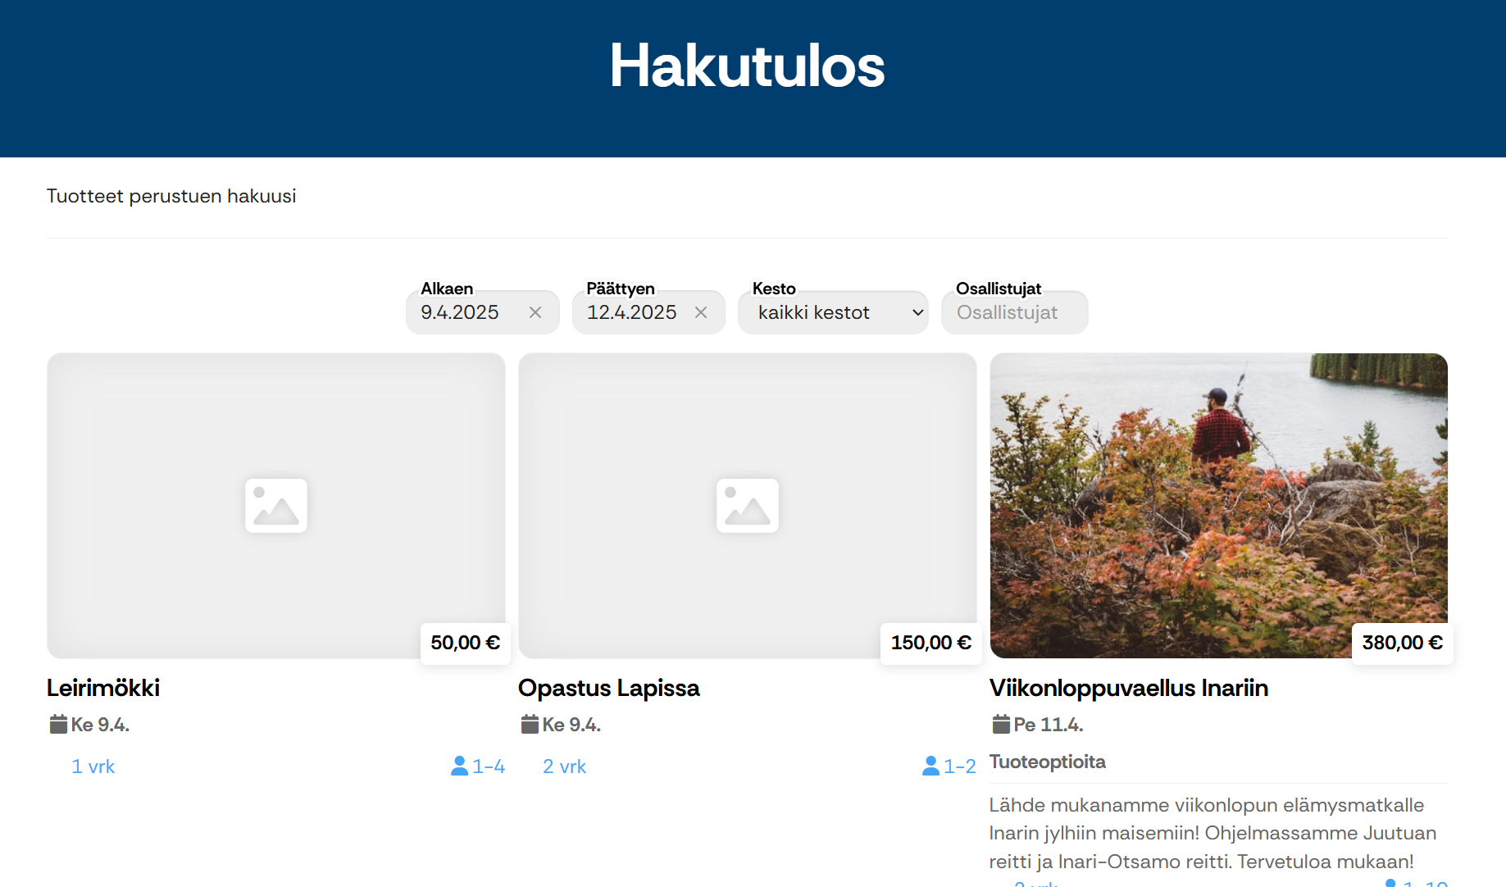1506x887 pixels.
Task: Open the Leirimökki product title
Action: point(103,688)
